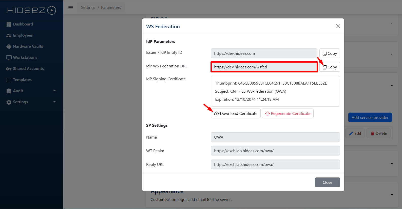Download the IdP signing certificate

point(236,114)
